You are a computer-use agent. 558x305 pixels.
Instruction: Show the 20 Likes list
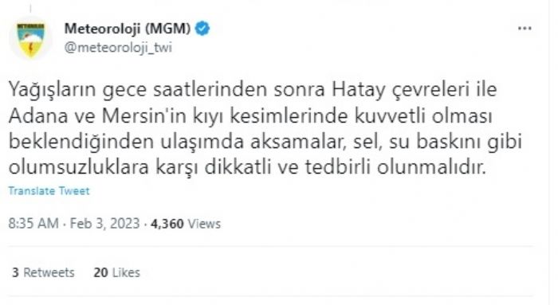click(116, 272)
